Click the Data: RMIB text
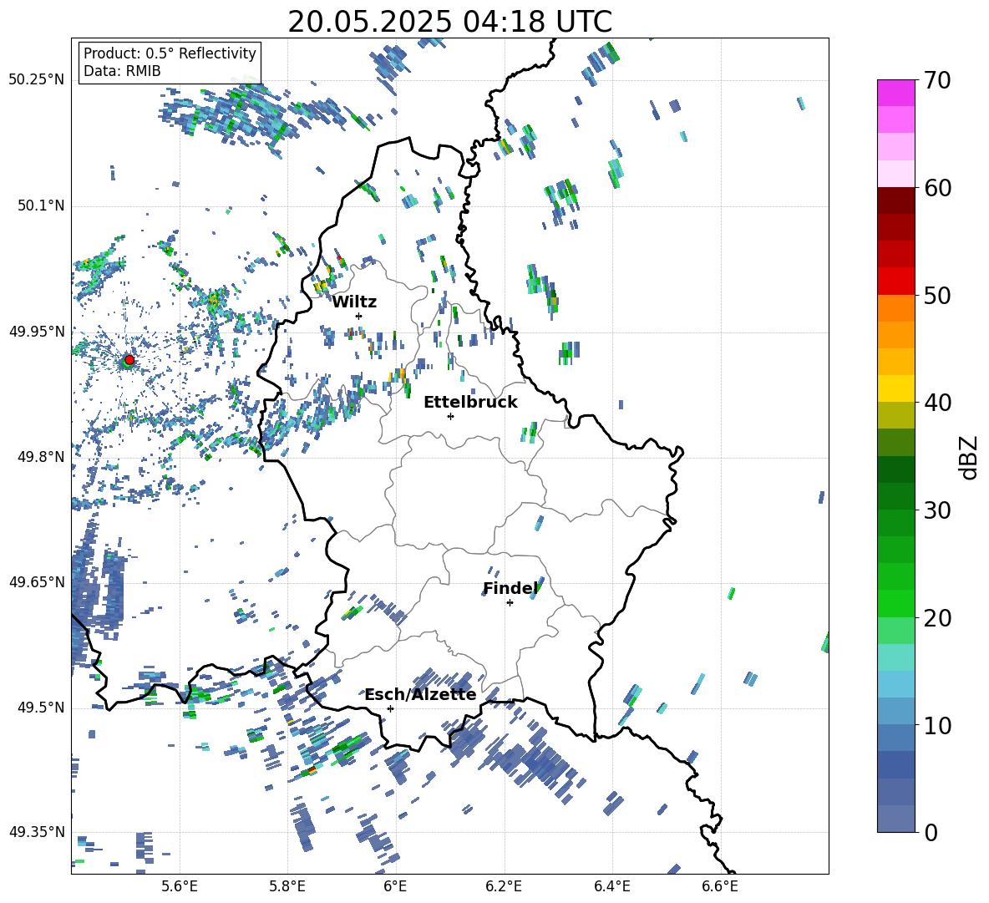This screenshot has height=903, width=989. (122, 71)
